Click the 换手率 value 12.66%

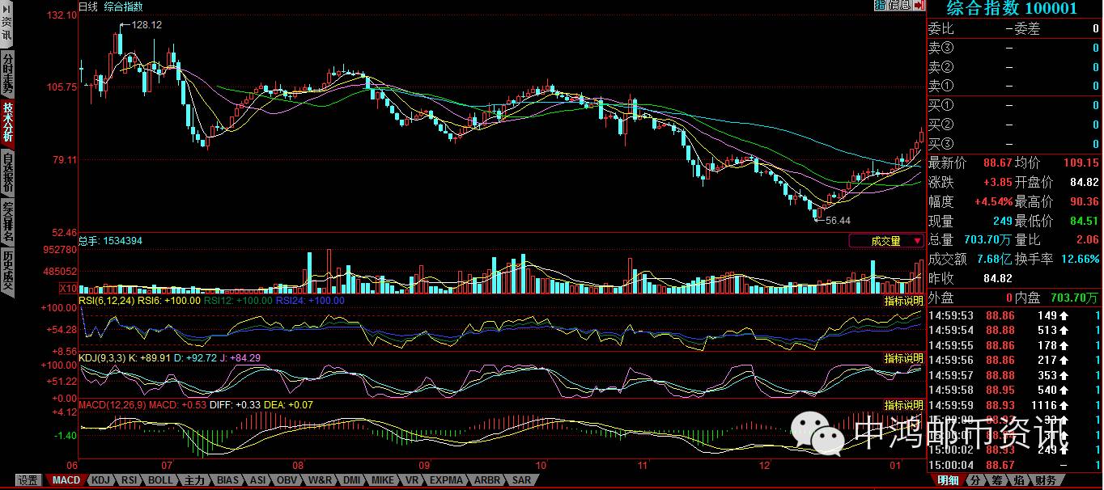coord(1081,259)
